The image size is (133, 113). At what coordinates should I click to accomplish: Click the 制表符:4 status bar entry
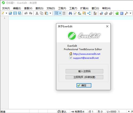pos(78,112)
